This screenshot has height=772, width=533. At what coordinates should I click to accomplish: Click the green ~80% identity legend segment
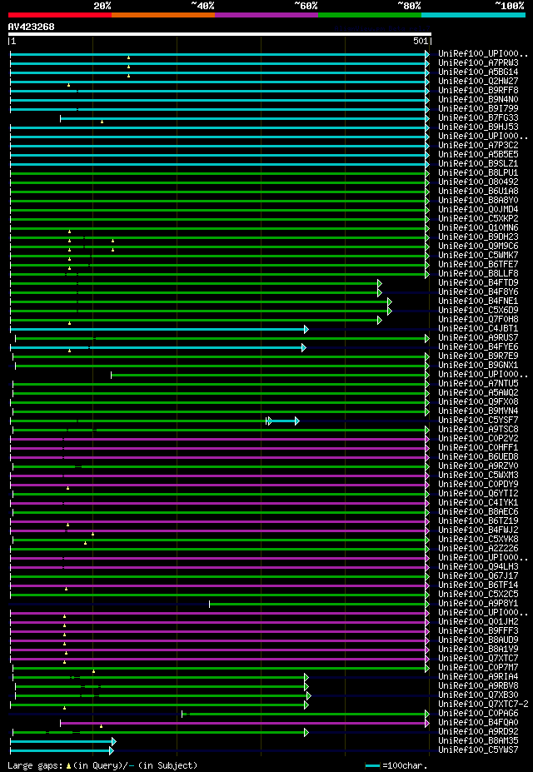click(370, 15)
